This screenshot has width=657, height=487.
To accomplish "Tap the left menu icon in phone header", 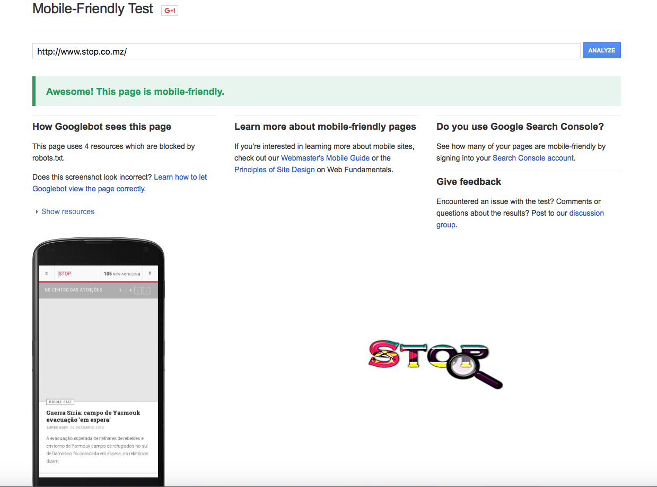I will pos(46,274).
